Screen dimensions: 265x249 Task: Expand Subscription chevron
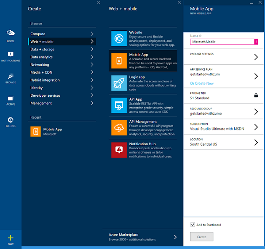tap(256, 127)
